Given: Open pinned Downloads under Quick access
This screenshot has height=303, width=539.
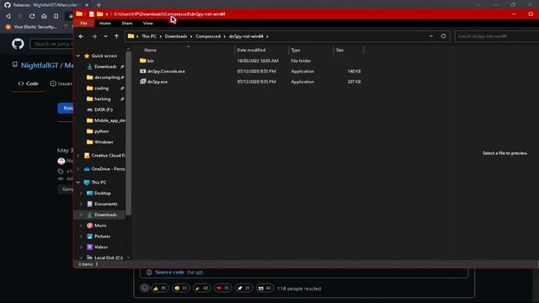Looking at the screenshot, I should point(105,66).
